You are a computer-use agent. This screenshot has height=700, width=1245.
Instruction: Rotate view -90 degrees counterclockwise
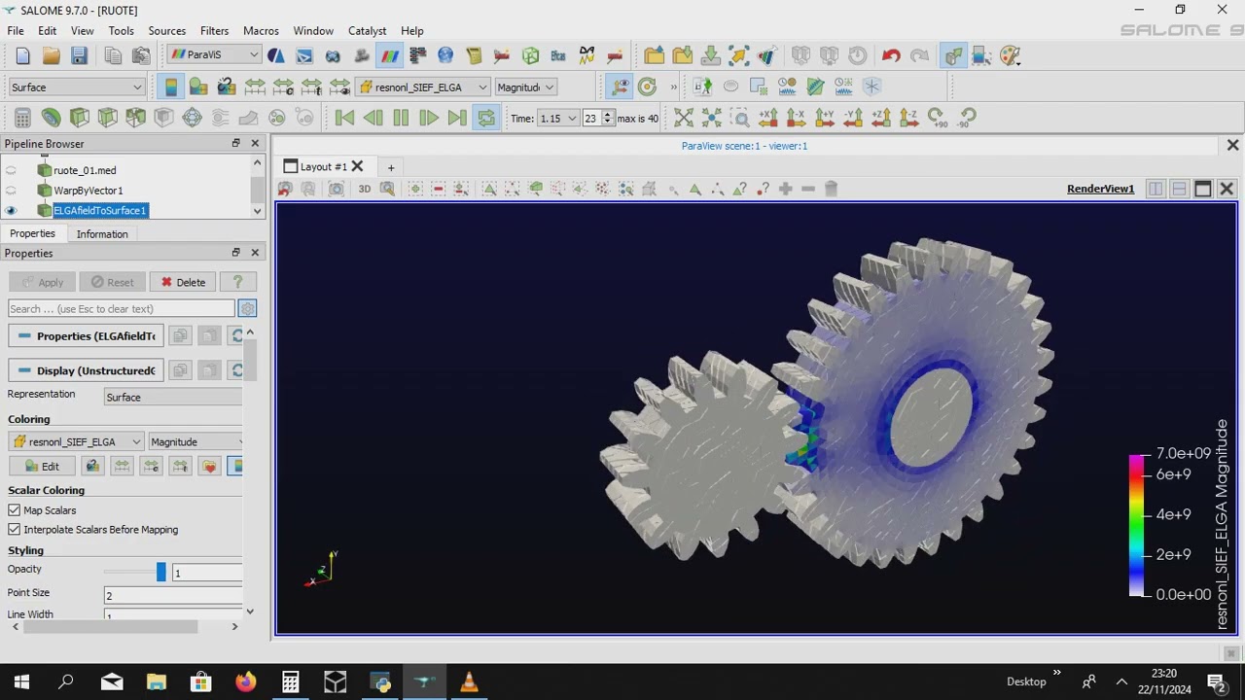click(x=966, y=118)
